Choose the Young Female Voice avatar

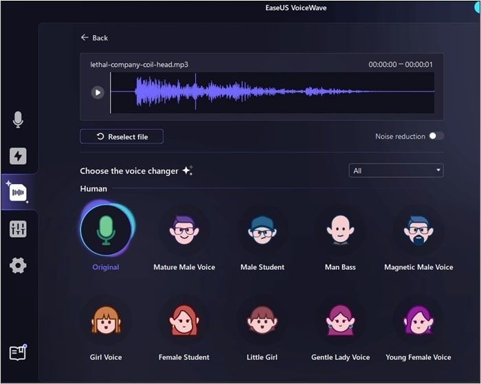pos(418,321)
